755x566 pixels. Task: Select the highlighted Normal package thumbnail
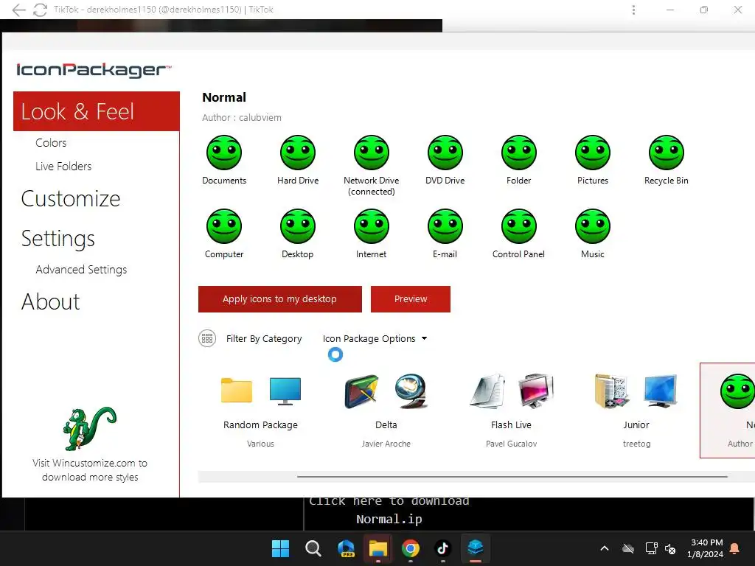[x=728, y=410]
